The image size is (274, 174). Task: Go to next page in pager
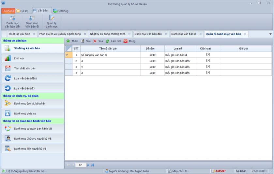pyautogui.click(x=88, y=165)
